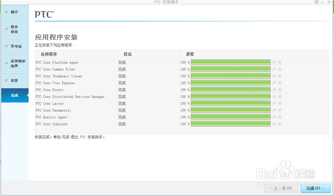Click cancel icon for PTC Creo Parametric

[280, 110]
